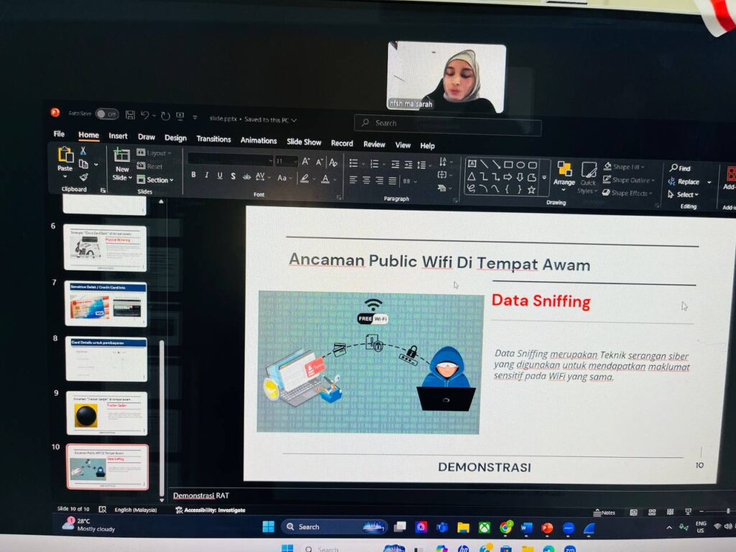Expand the Select dropdown in Editing

(683, 195)
